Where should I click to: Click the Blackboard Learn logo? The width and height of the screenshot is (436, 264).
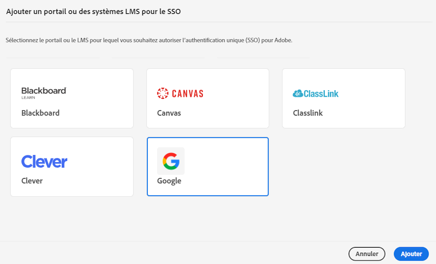click(x=44, y=93)
